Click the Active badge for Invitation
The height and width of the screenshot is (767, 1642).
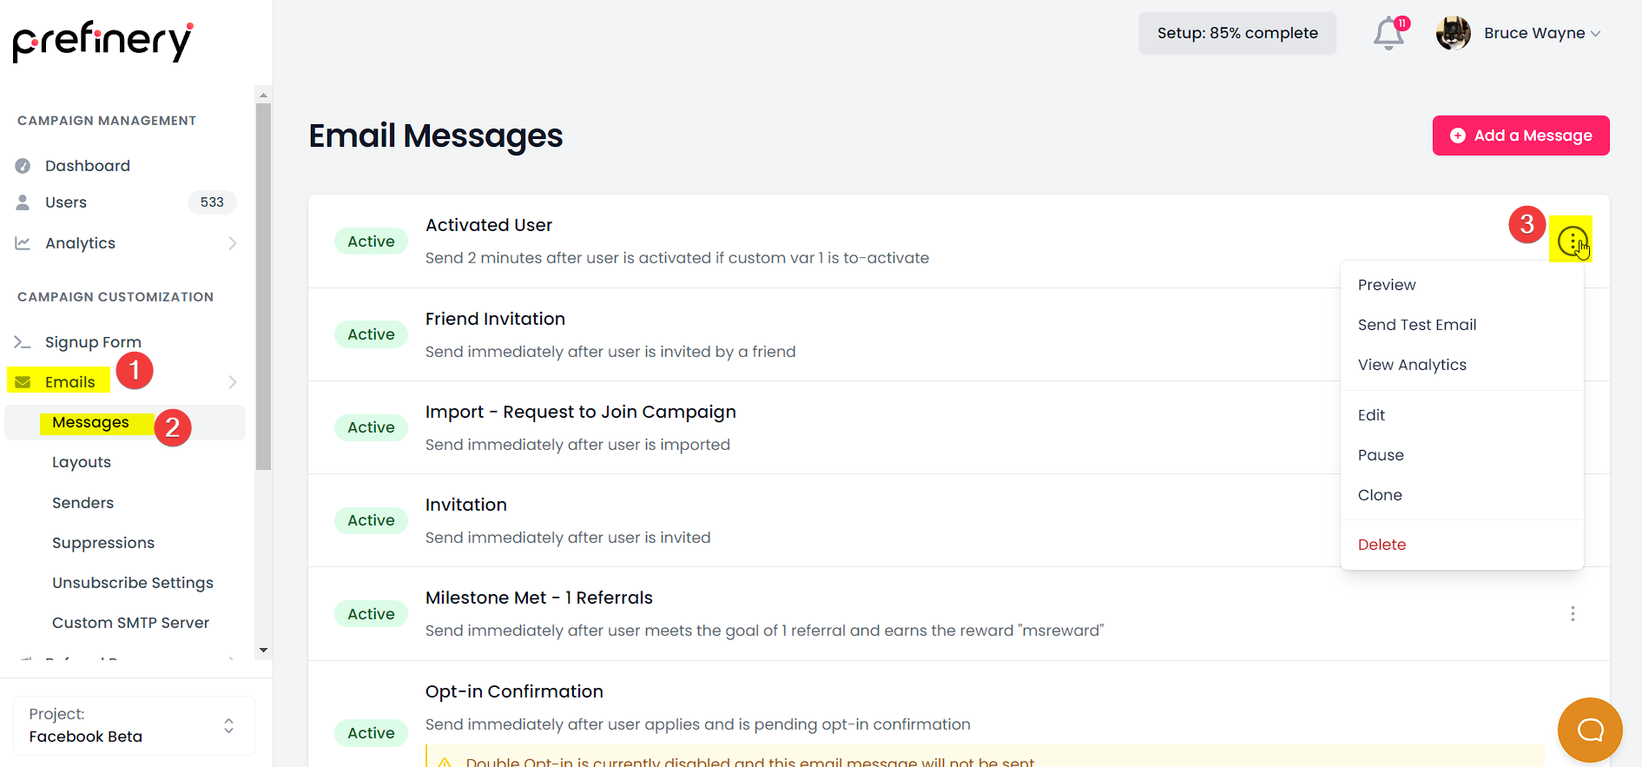371,520
